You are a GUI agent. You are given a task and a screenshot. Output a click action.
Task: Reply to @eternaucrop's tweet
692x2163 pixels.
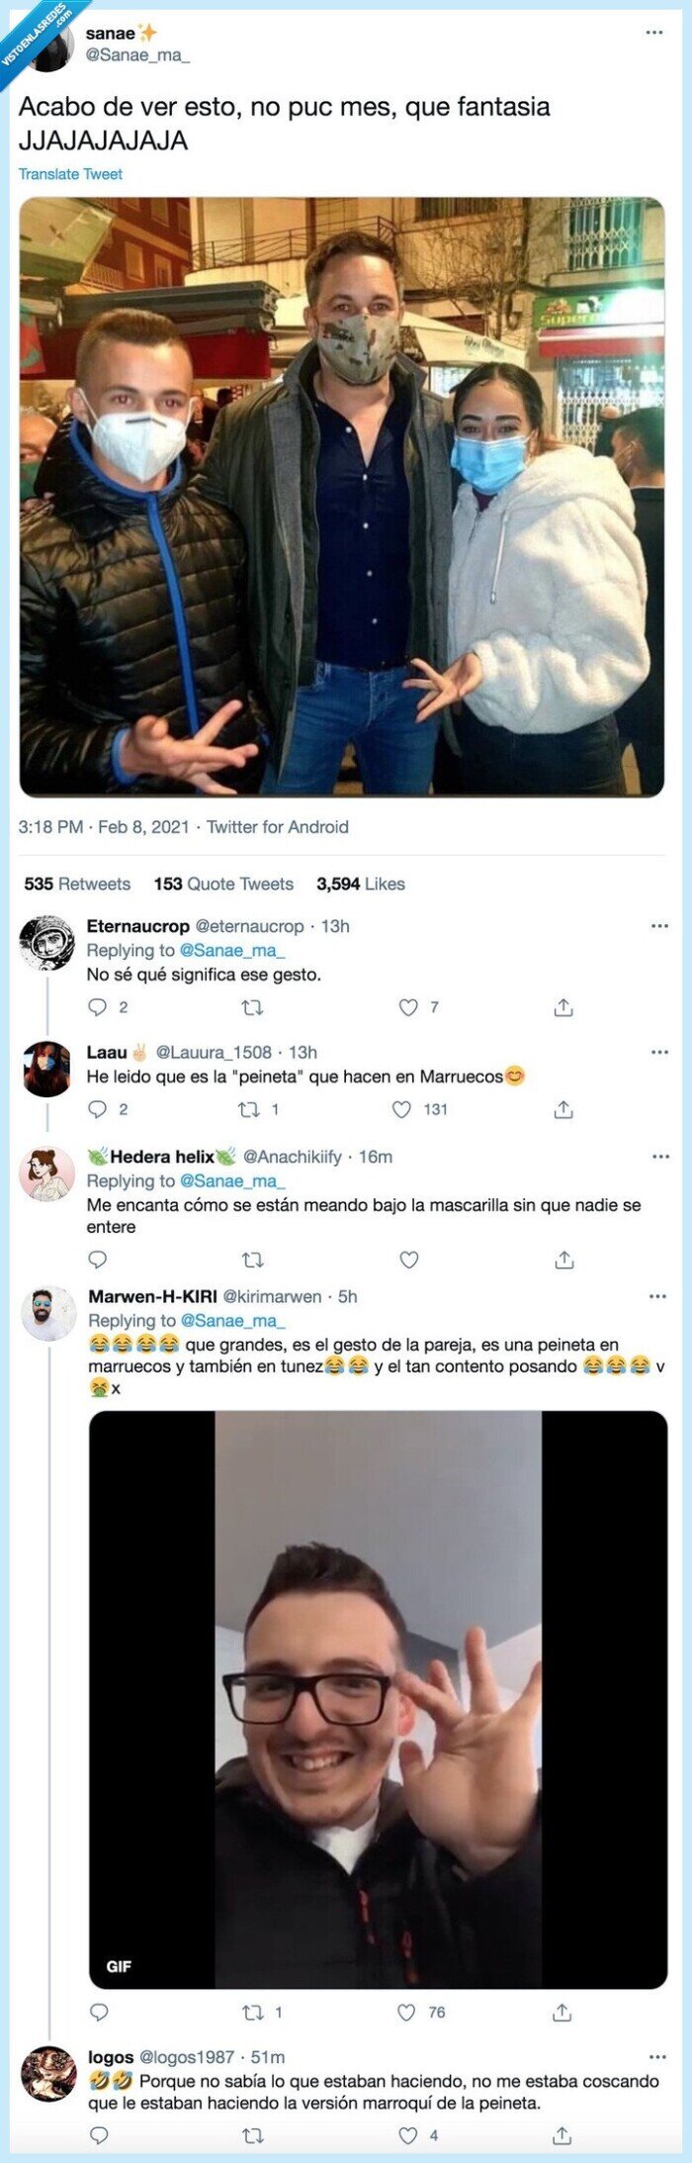[x=95, y=1005]
